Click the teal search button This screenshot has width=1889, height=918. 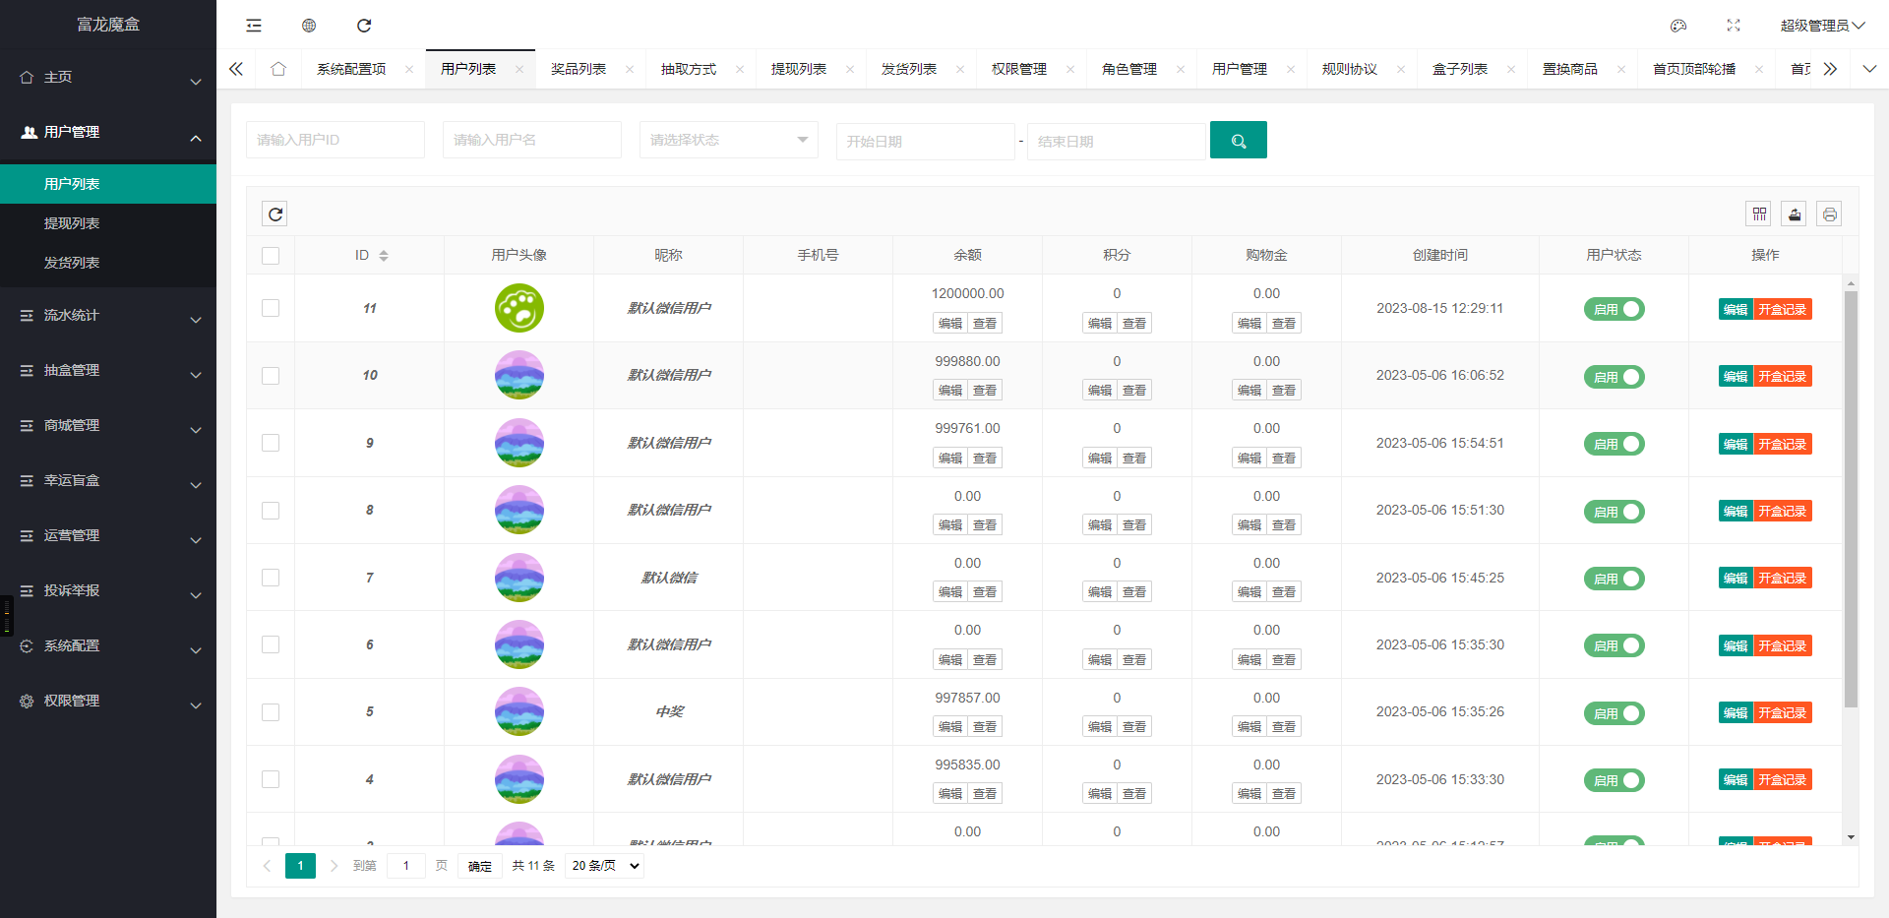[x=1239, y=141]
